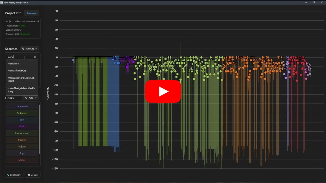326x183 pixels.
Task: Click the Searches heading
Action: point(11,49)
